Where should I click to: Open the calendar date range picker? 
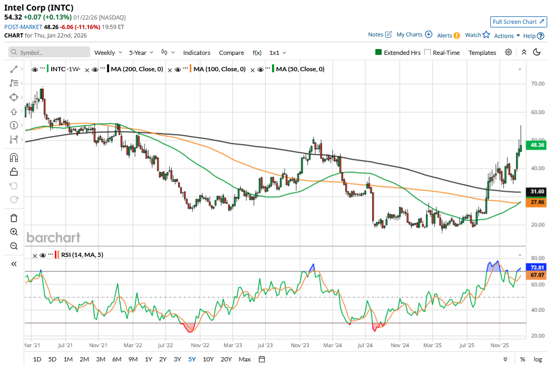(x=261, y=359)
